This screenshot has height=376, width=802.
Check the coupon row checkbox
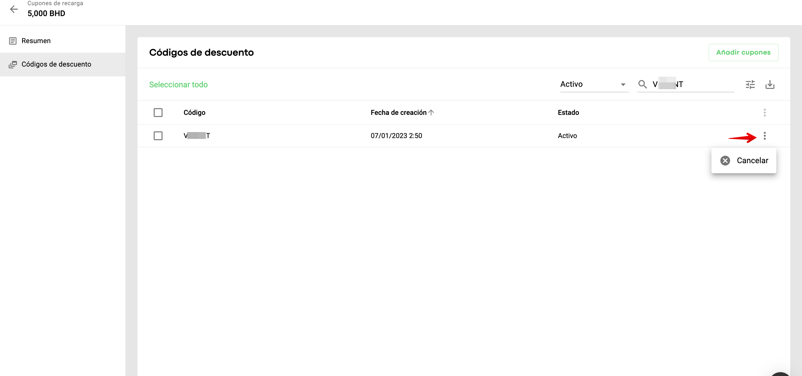pyautogui.click(x=158, y=136)
